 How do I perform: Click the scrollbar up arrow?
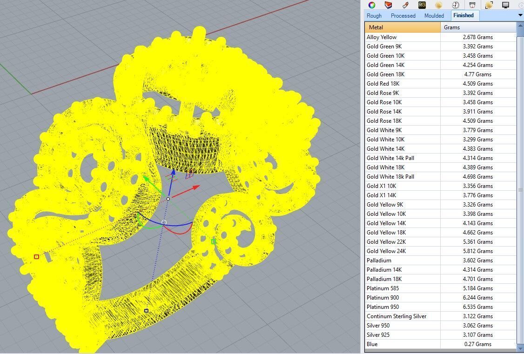pyautogui.click(x=520, y=26)
